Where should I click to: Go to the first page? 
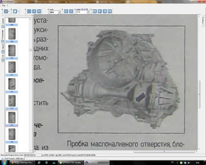pyautogui.click(x=95, y=11)
